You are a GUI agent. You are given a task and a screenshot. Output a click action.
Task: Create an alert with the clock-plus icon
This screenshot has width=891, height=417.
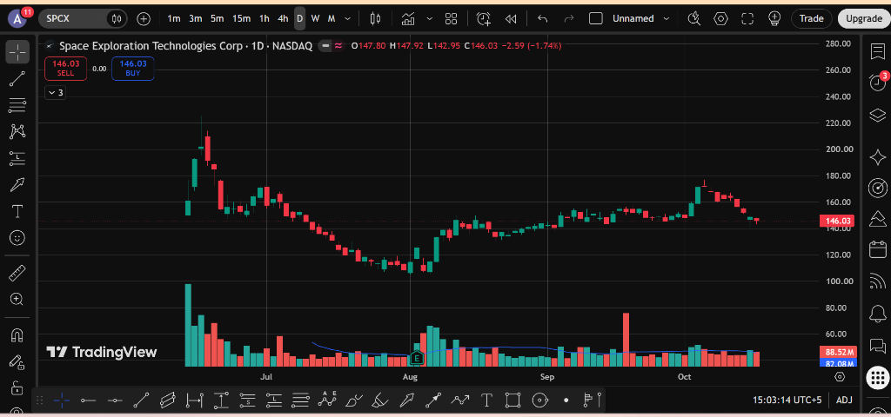(x=484, y=19)
